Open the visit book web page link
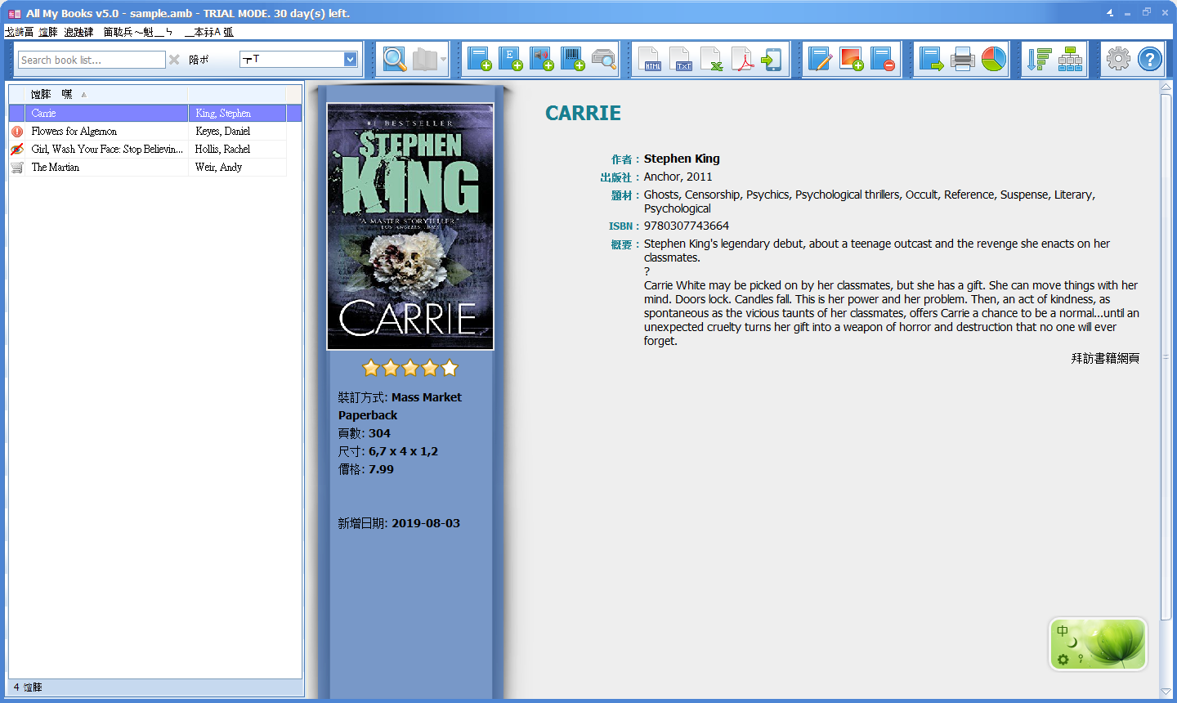Screen dimensions: 1177x703 point(1105,358)
